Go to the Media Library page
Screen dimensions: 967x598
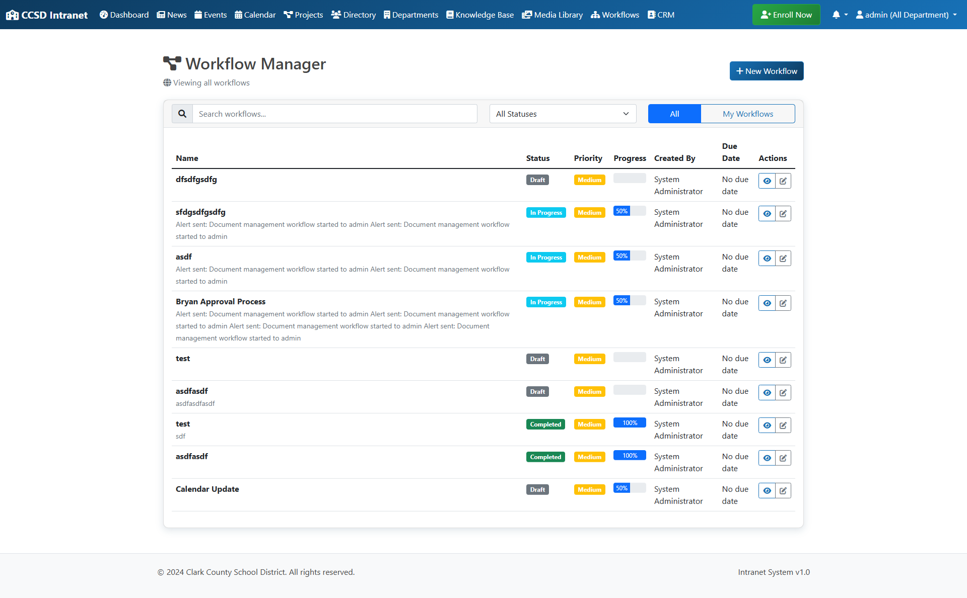[x=552, y=15]
